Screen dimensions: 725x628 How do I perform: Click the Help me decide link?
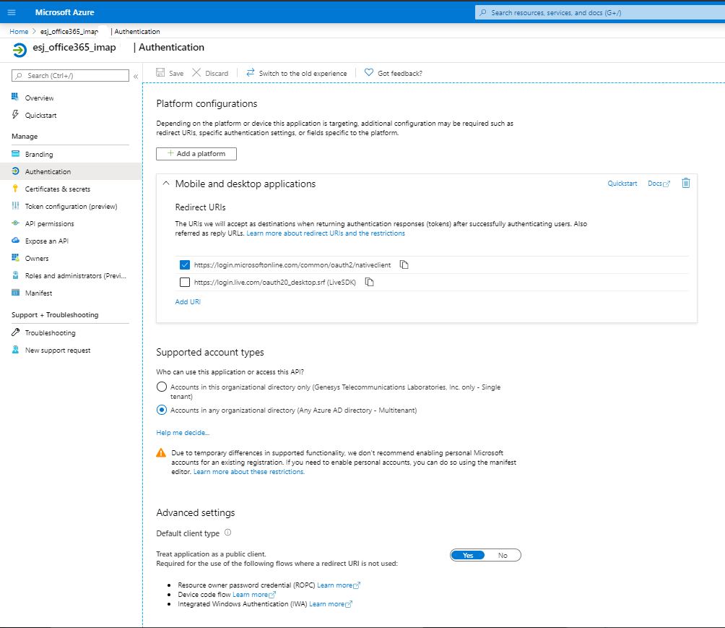[183, 433]
